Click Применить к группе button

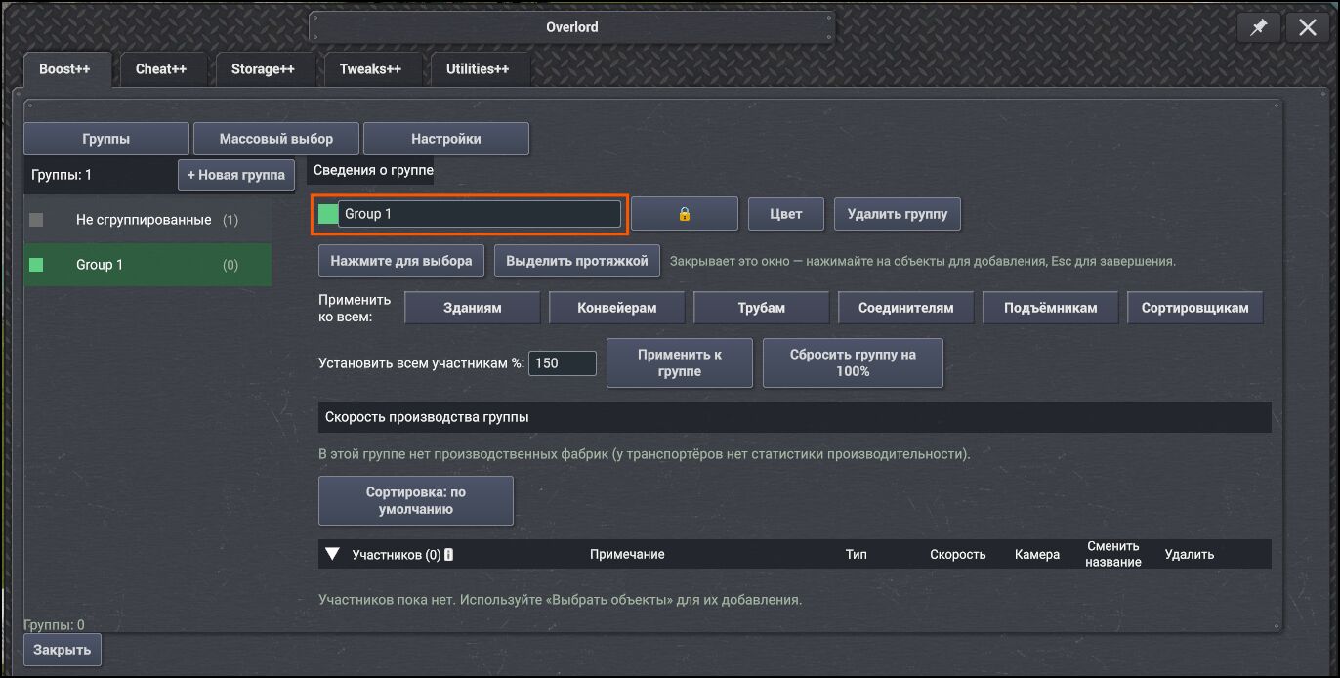pyautogui.click(x=680, y=362)
